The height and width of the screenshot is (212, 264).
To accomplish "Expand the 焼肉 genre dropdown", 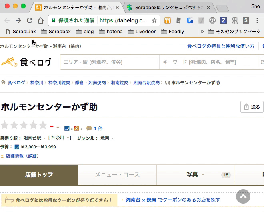I will point(112,138).
